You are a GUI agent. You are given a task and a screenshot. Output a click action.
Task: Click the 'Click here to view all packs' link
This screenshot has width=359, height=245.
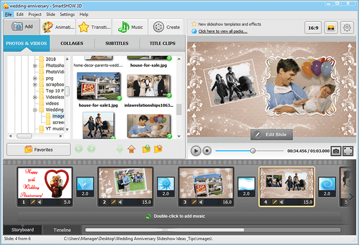[223, 31]
